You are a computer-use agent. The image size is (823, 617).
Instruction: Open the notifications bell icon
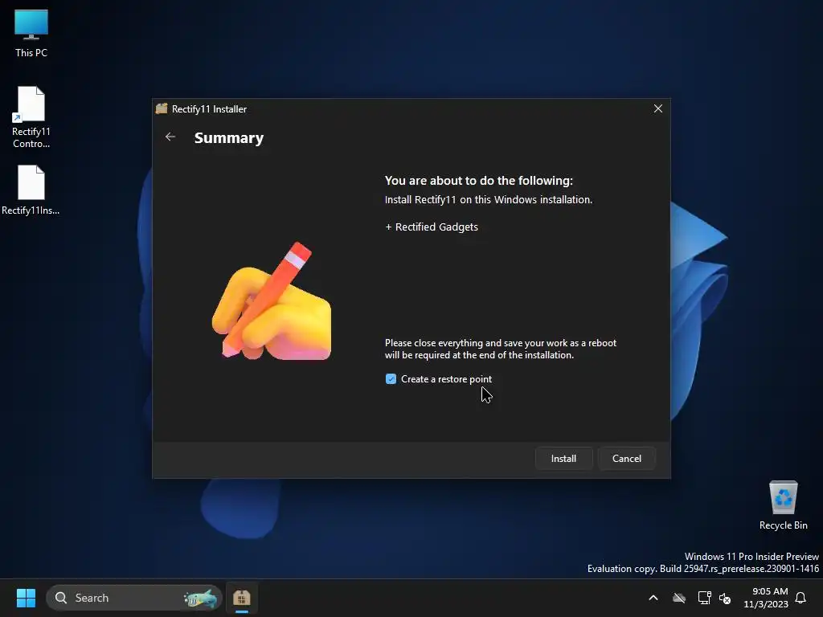click(800, 598)
